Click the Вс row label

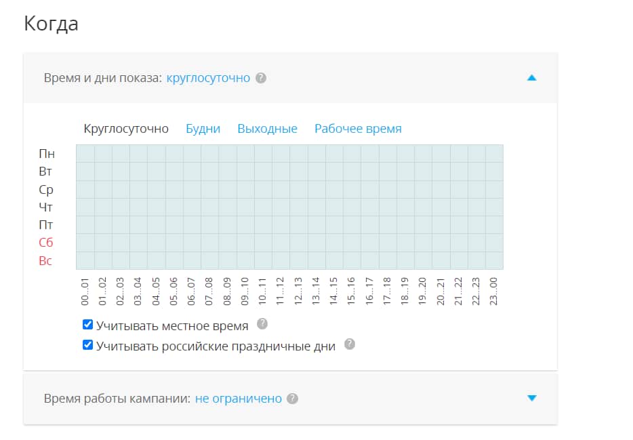pyautogui.click(x=45, y=261)
